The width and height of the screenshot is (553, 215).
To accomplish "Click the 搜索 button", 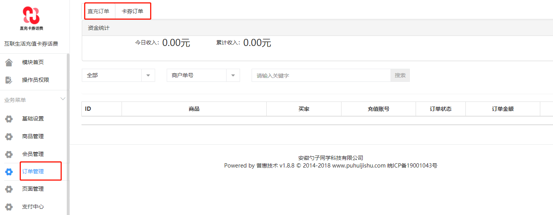I will [x=400, y=75].
